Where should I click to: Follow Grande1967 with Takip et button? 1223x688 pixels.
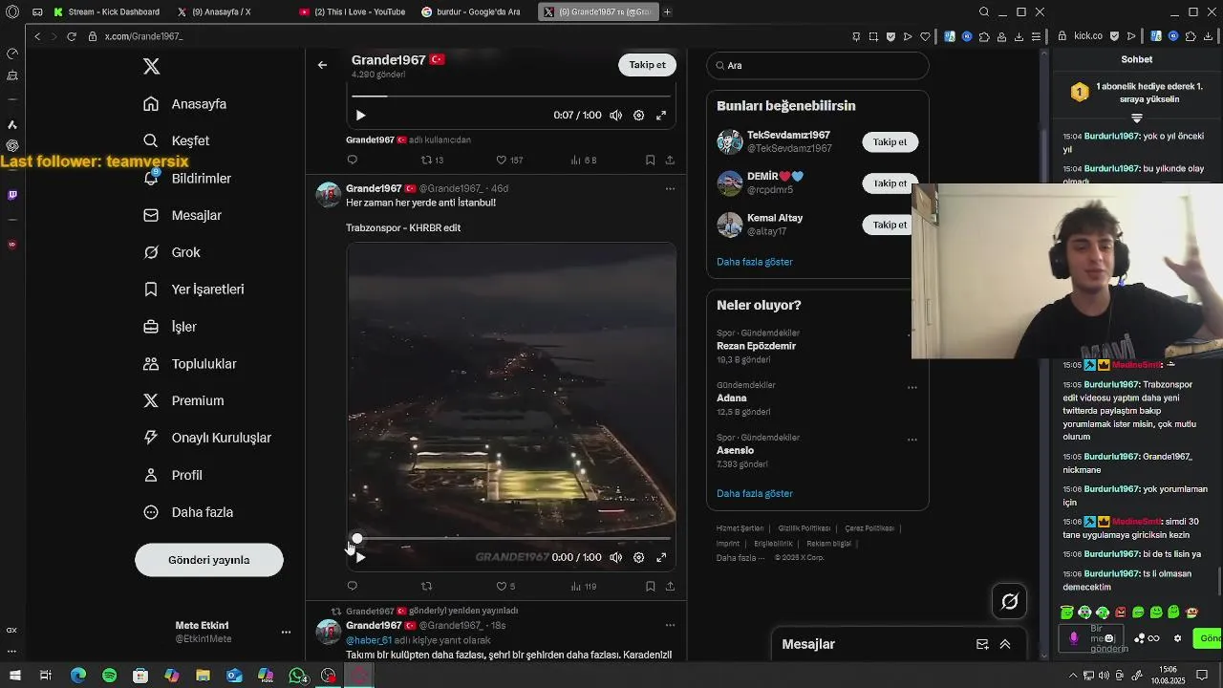click(647, 65)
